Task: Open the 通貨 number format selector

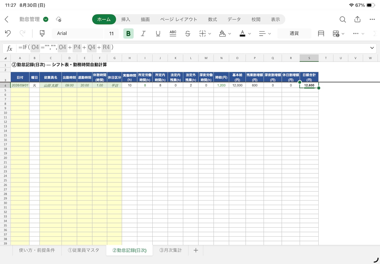Action: (294, 33)
